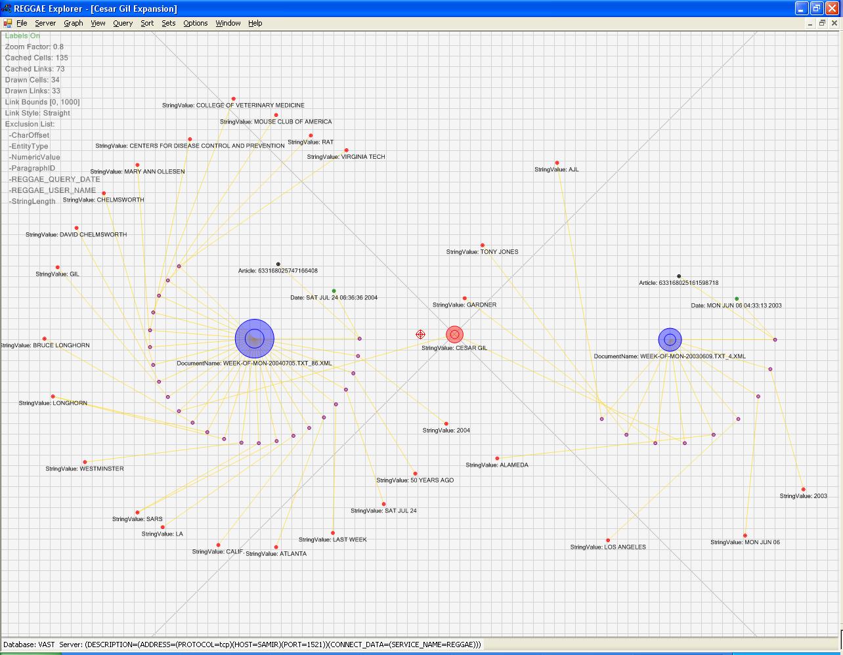The image size is (843, 655).
Task: Select the red VIRGINIA TECH node
Action: pos(347,150)
